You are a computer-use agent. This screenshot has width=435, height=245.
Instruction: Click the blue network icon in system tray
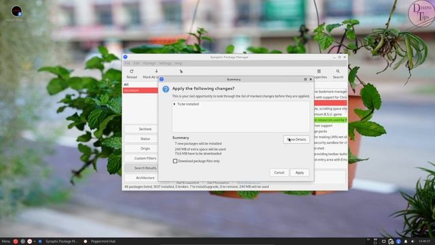[398, 242]
